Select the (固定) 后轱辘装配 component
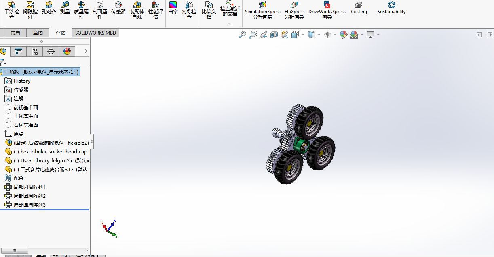Screen dimensions: 494x257 (x=46, y=143)
